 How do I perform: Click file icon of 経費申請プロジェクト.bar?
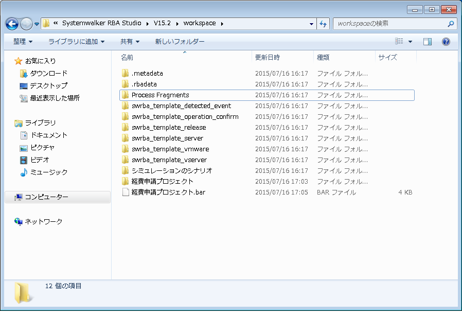coord(126,192)
